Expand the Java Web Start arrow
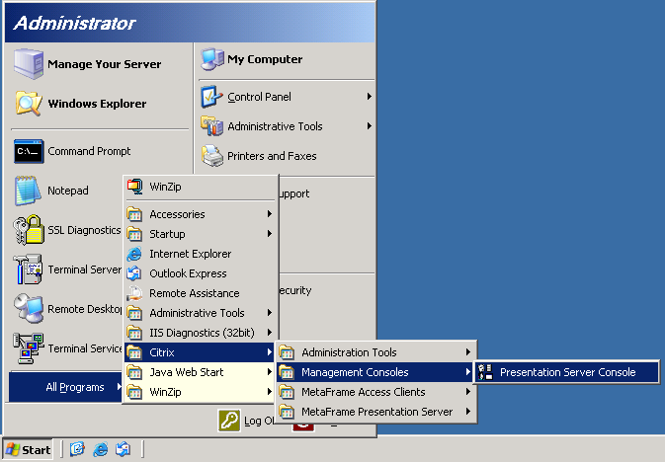 (x=269, y=372)
